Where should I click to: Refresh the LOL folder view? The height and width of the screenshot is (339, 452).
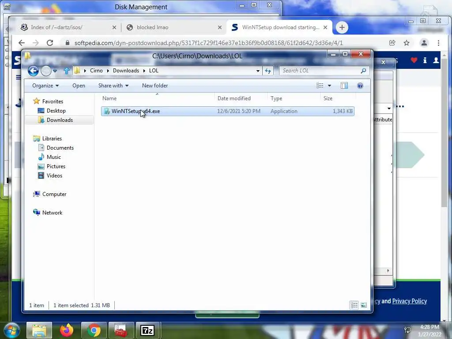click(x=268, y=71)
